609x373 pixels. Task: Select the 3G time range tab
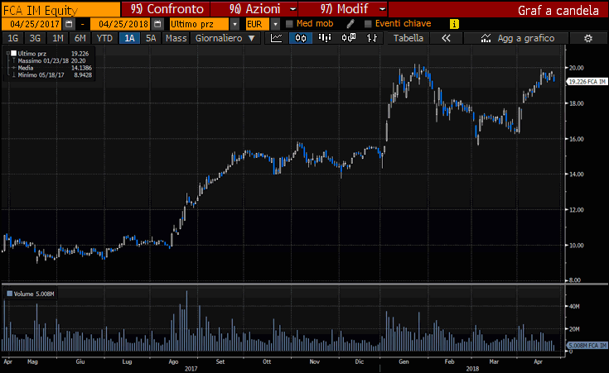point(35,38)
